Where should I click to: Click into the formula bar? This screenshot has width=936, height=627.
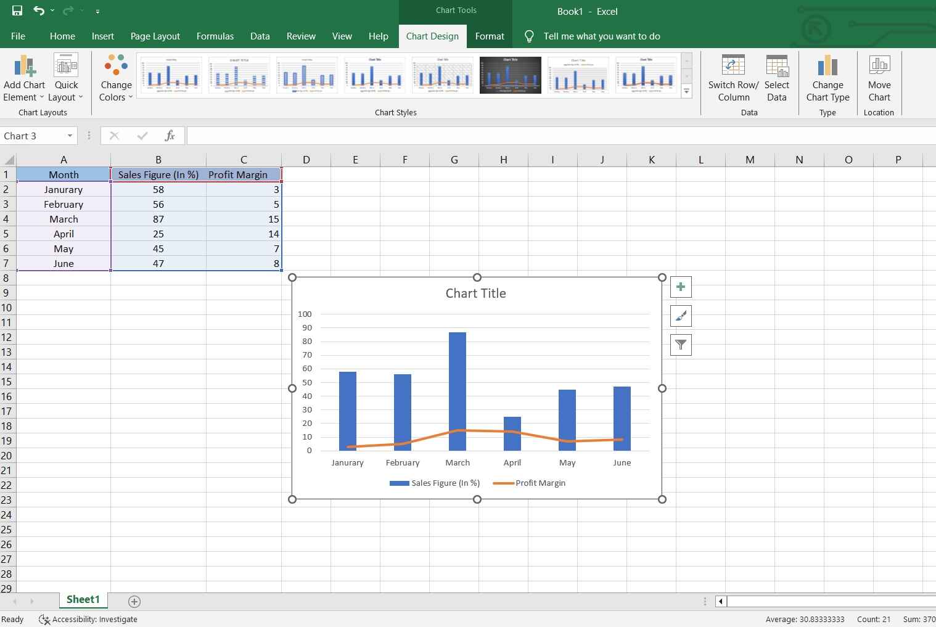(561, 136)
